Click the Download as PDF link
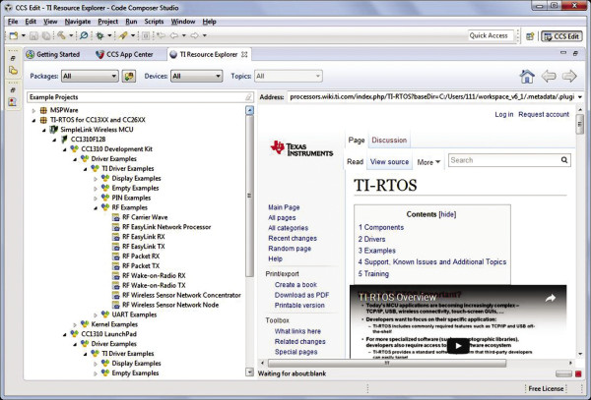Viewport: 591px width, 400px height. [x=302, y=295]
